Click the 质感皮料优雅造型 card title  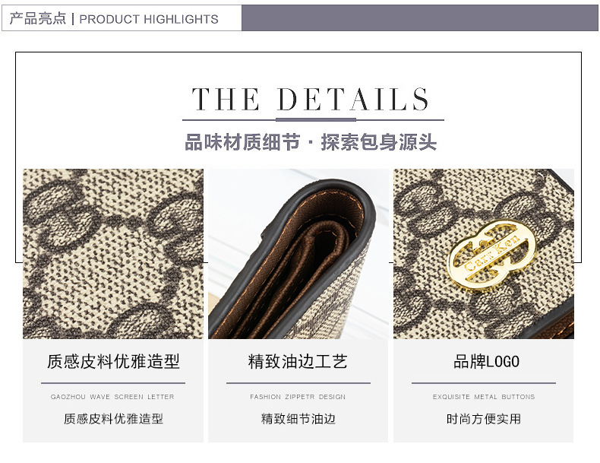113,362
